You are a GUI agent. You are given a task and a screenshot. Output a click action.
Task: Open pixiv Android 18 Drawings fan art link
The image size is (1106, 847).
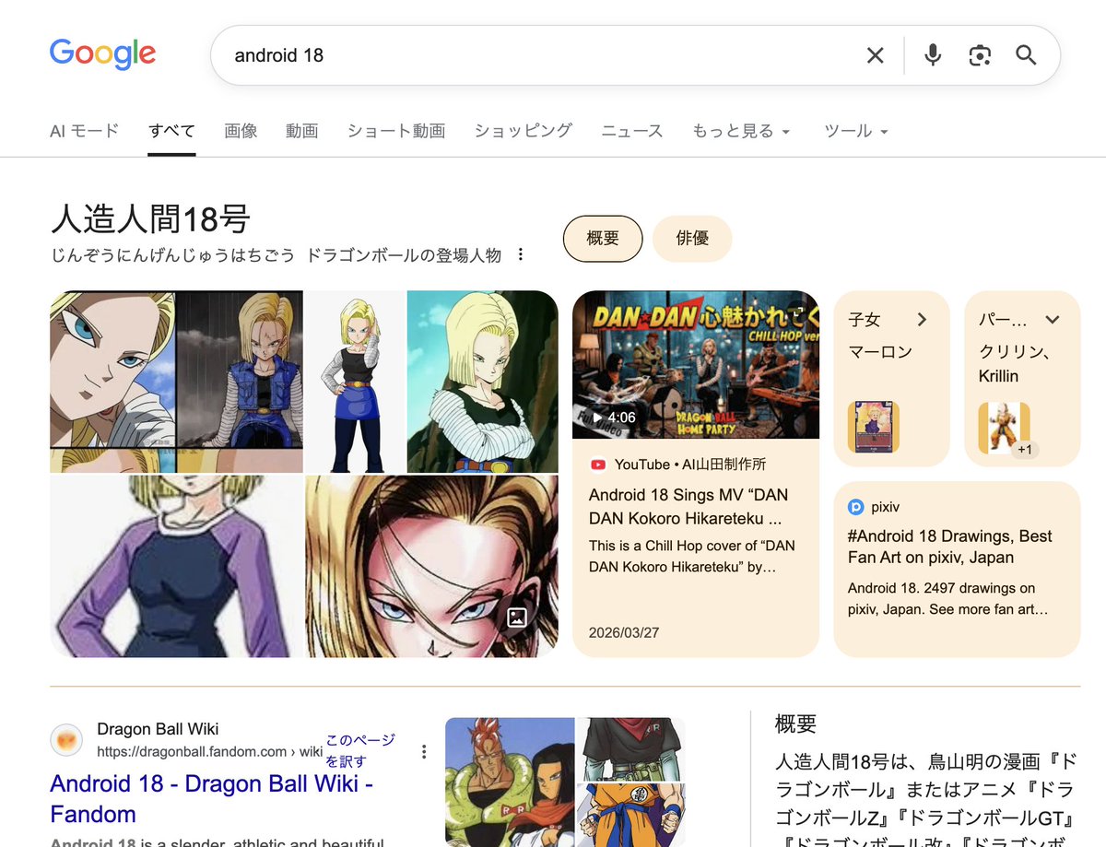click(950, 547)
